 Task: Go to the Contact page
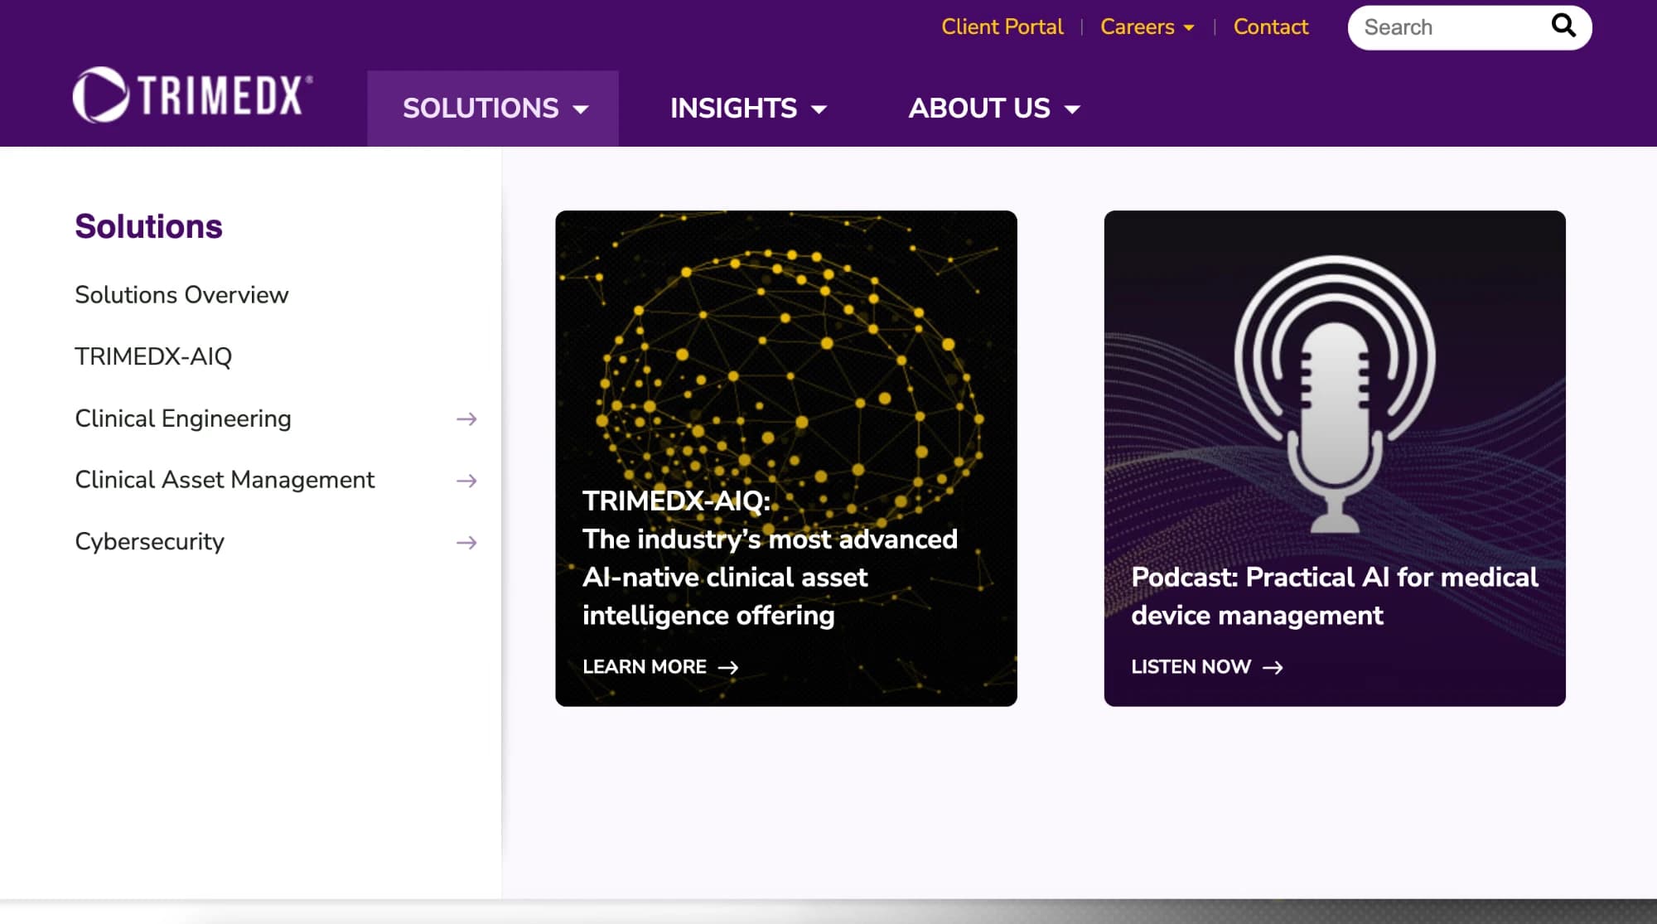tap(1270, 27)
